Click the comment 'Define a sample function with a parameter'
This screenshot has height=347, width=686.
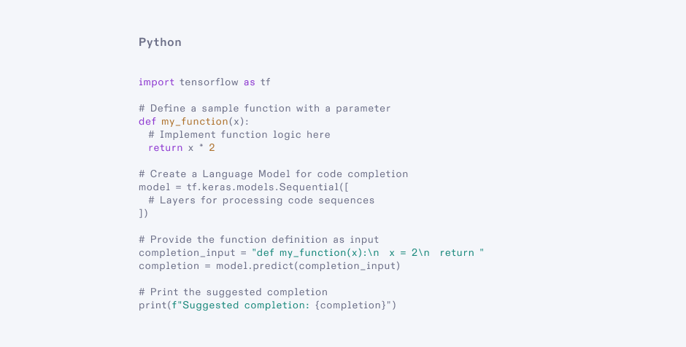pos(264,109)
